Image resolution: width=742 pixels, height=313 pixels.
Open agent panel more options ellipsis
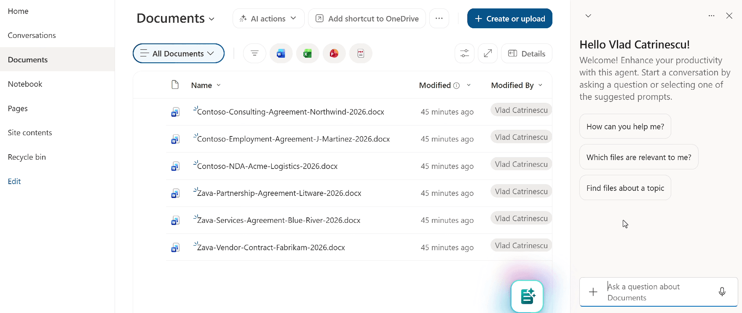(x=711, y=16)
